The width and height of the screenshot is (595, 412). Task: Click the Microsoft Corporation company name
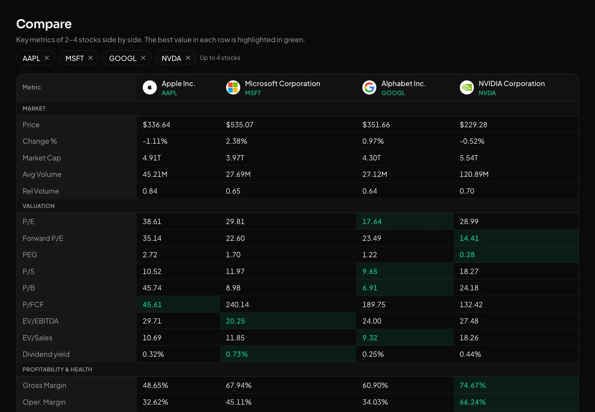[282, 84]
